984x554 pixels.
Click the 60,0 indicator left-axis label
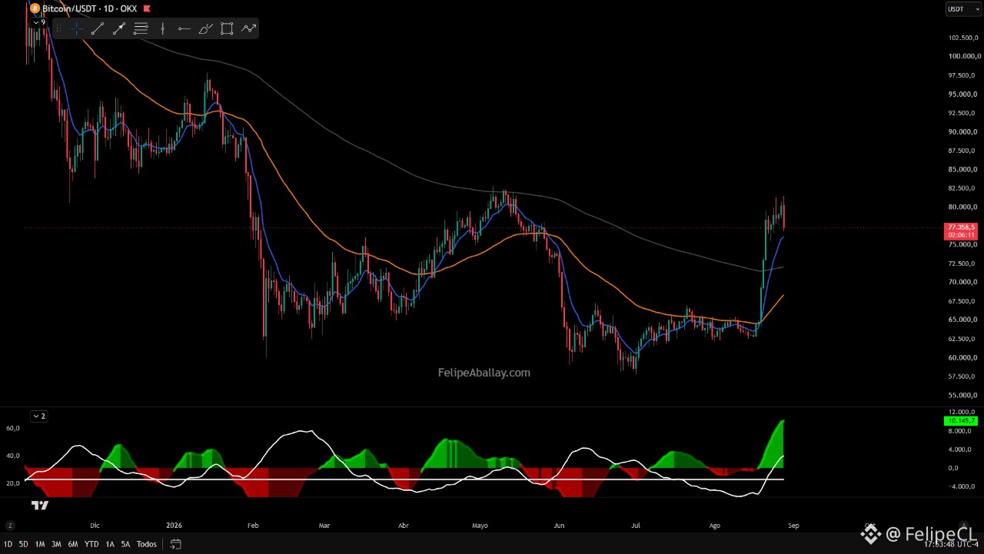pos(12,428)
